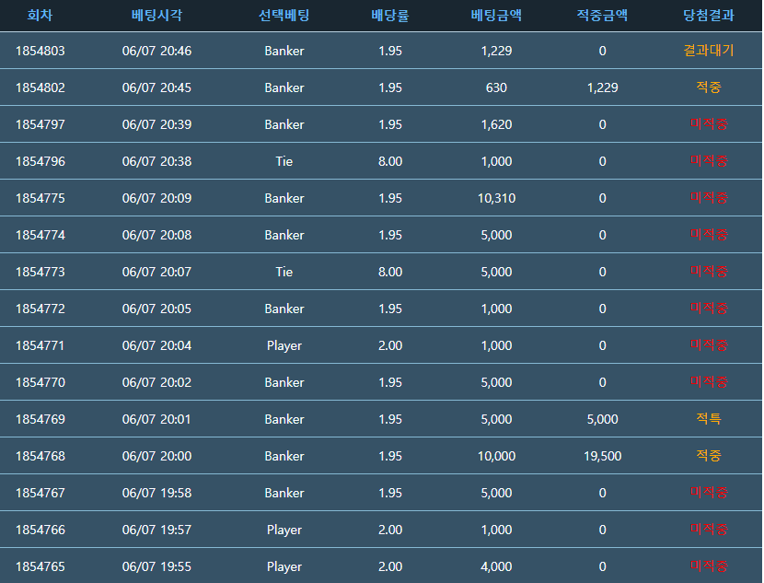Click bet amount 1,620
The image size is (764, 583).
click(496, 124)
